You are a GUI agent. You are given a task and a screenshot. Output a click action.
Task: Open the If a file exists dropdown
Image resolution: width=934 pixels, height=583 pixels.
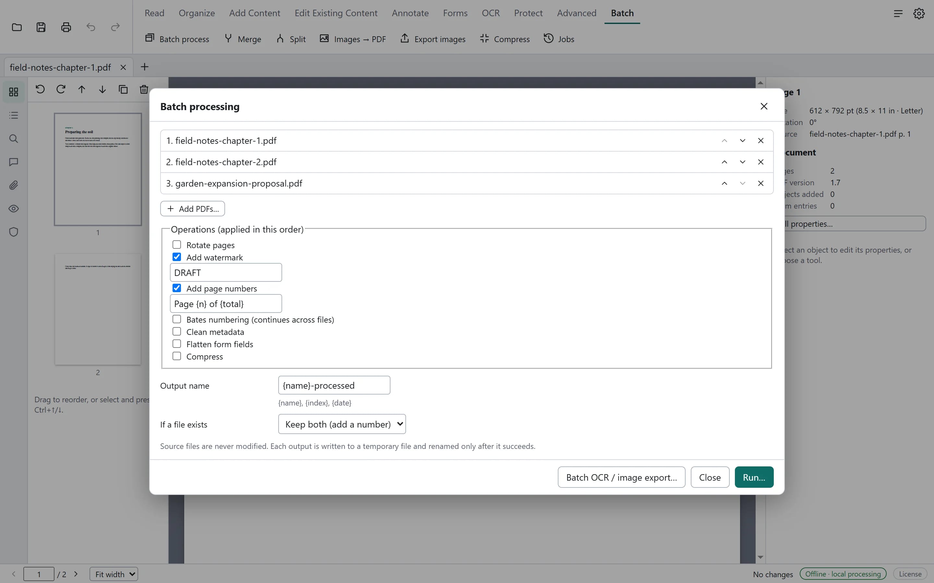tap(342, 424)
